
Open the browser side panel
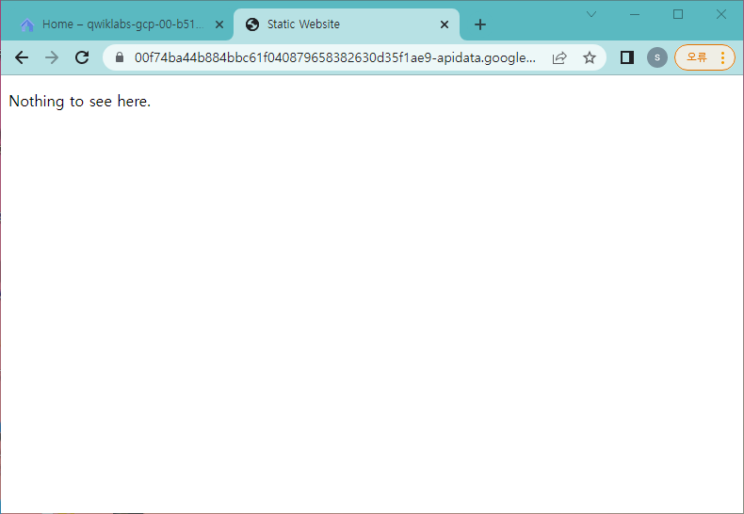point(627,57)
